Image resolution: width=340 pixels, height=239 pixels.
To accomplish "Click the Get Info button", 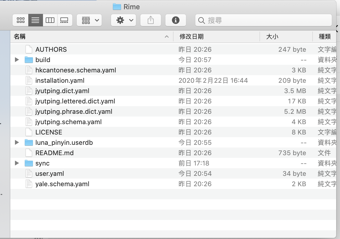I will [x=176, y=20].
